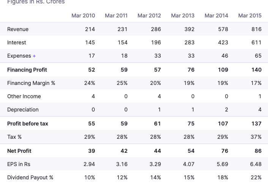Select the Financing Margin % label
This screenshot has width=268, height=185.
31,83
